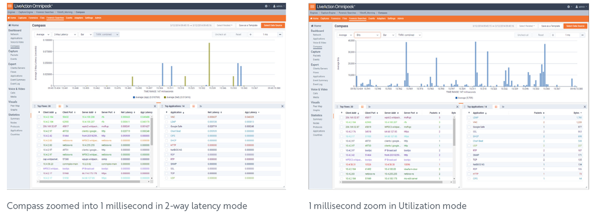Viewport: 594px width, 216px height.
Task: Check the VNC application checkbox in the left screenshot
Action: click(166, 117)
